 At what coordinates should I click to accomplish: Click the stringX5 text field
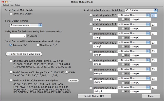click(x=140, y=64)
